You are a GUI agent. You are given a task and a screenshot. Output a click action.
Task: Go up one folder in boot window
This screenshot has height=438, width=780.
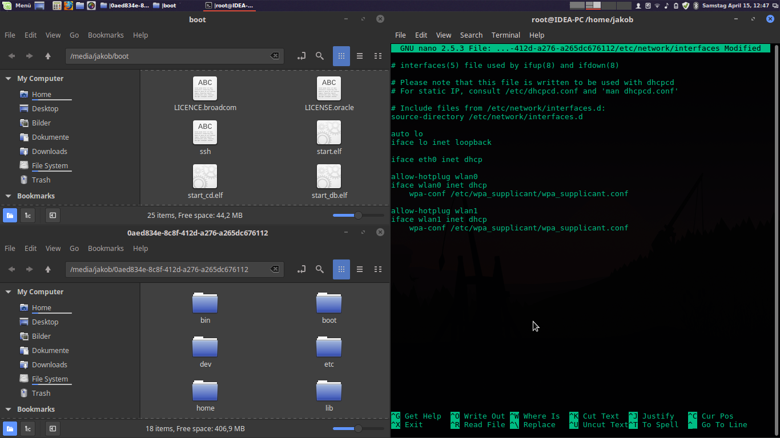48,56
